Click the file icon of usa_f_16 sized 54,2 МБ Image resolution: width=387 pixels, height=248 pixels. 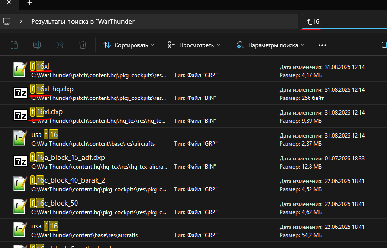pos(20,229)
